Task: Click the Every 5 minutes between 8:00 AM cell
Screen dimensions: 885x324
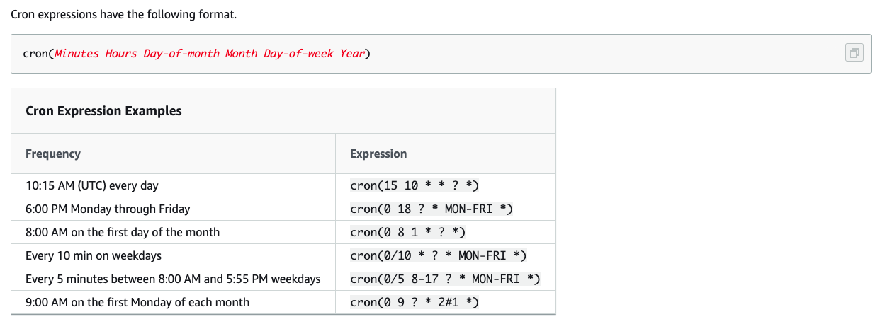Action: tap(173, 279)
